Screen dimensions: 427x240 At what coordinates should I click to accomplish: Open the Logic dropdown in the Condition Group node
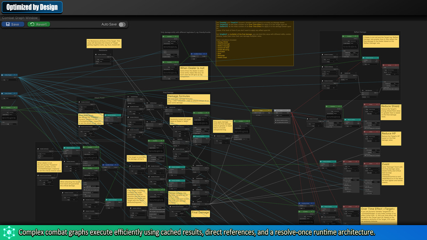[x=201, y=59]
